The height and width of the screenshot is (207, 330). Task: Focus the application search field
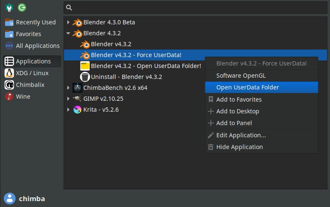coord(196,8)
